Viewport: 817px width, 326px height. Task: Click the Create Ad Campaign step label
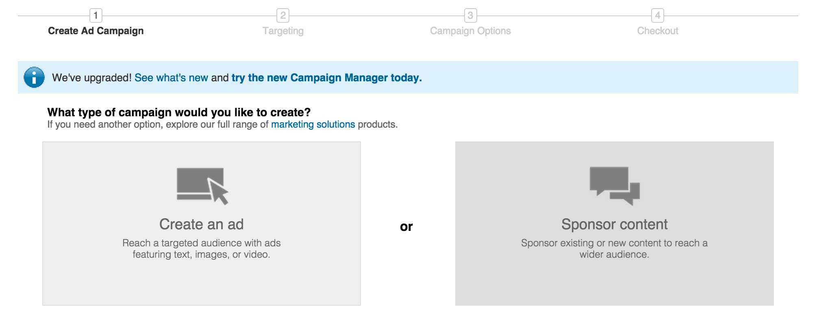click(96, 30)
